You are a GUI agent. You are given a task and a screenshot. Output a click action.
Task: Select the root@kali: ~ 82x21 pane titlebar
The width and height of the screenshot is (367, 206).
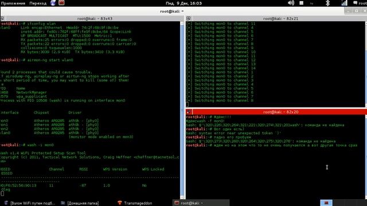coord(280,19)
